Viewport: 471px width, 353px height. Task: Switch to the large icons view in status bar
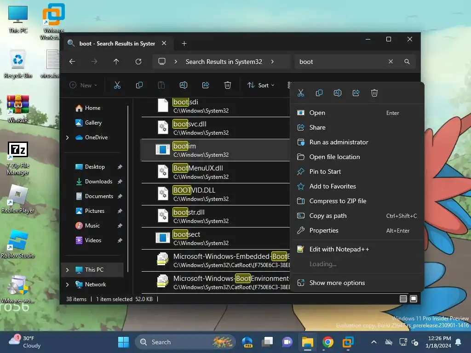tap(414, 299)
